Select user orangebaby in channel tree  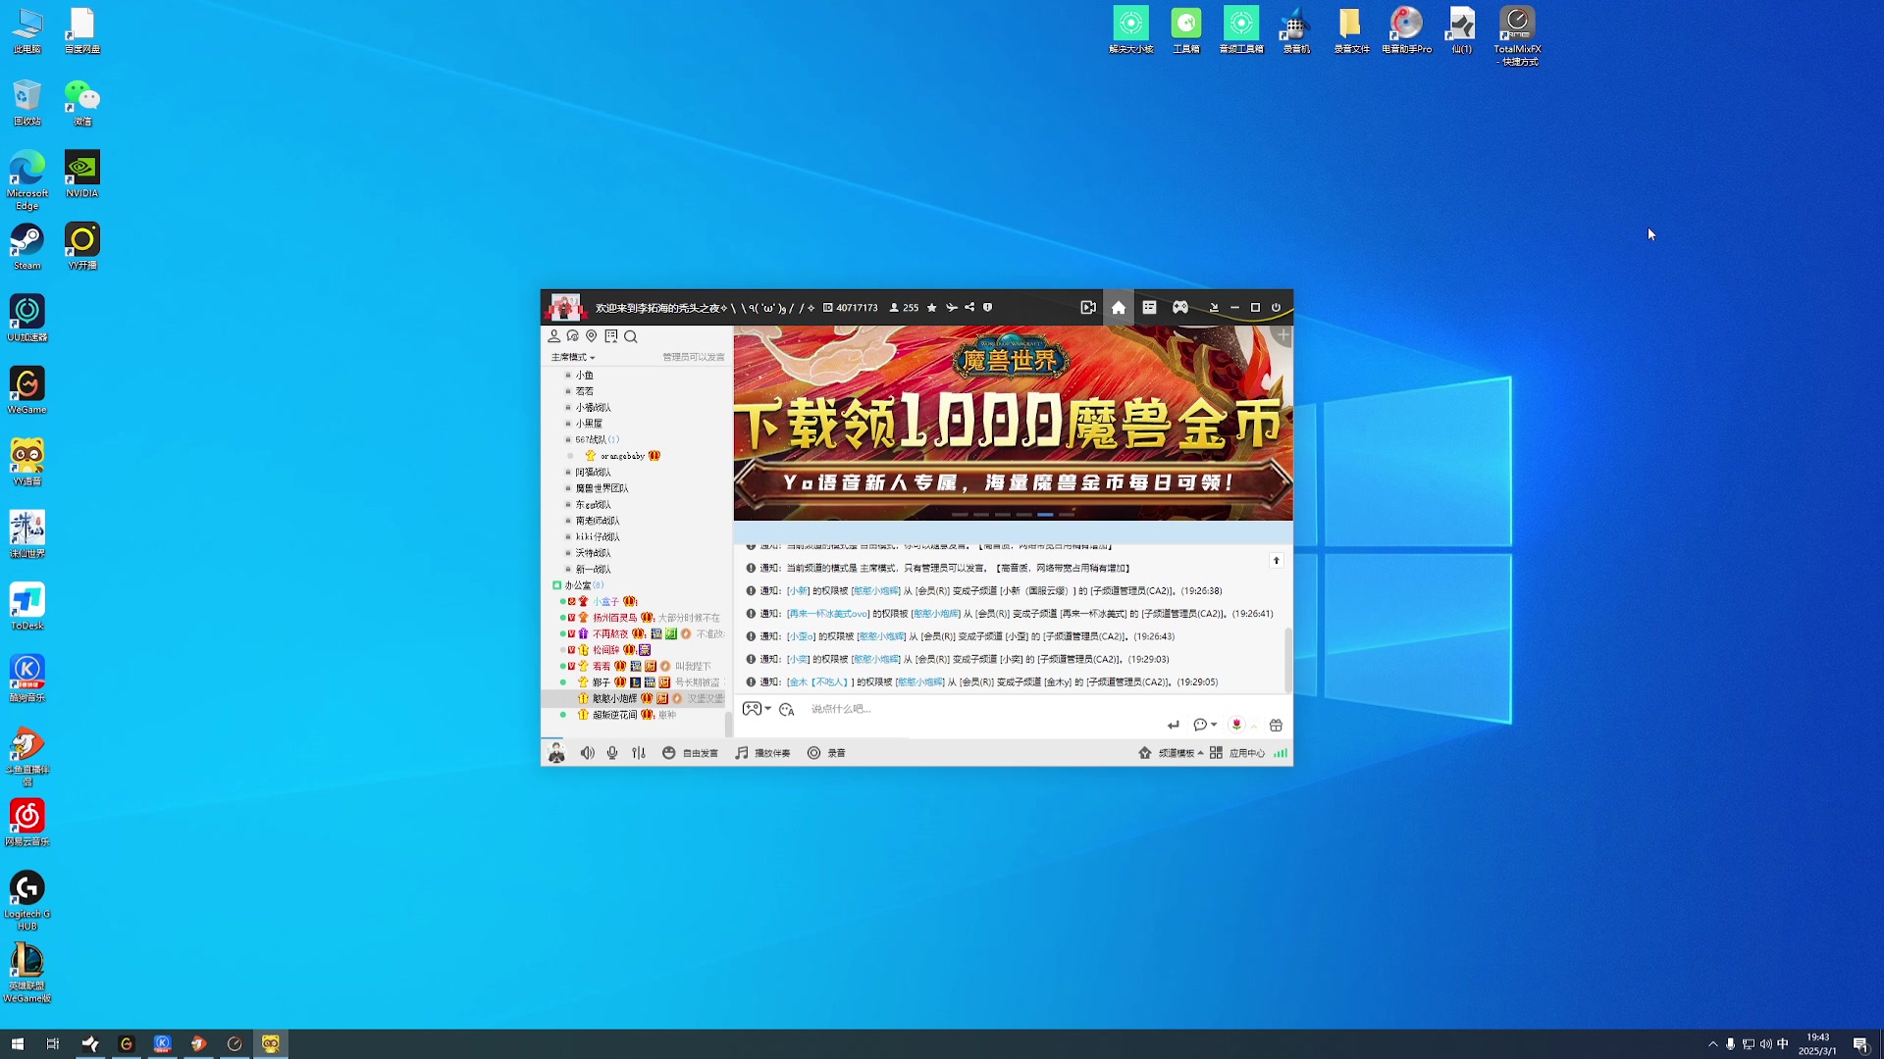click(x=623, y=456)
